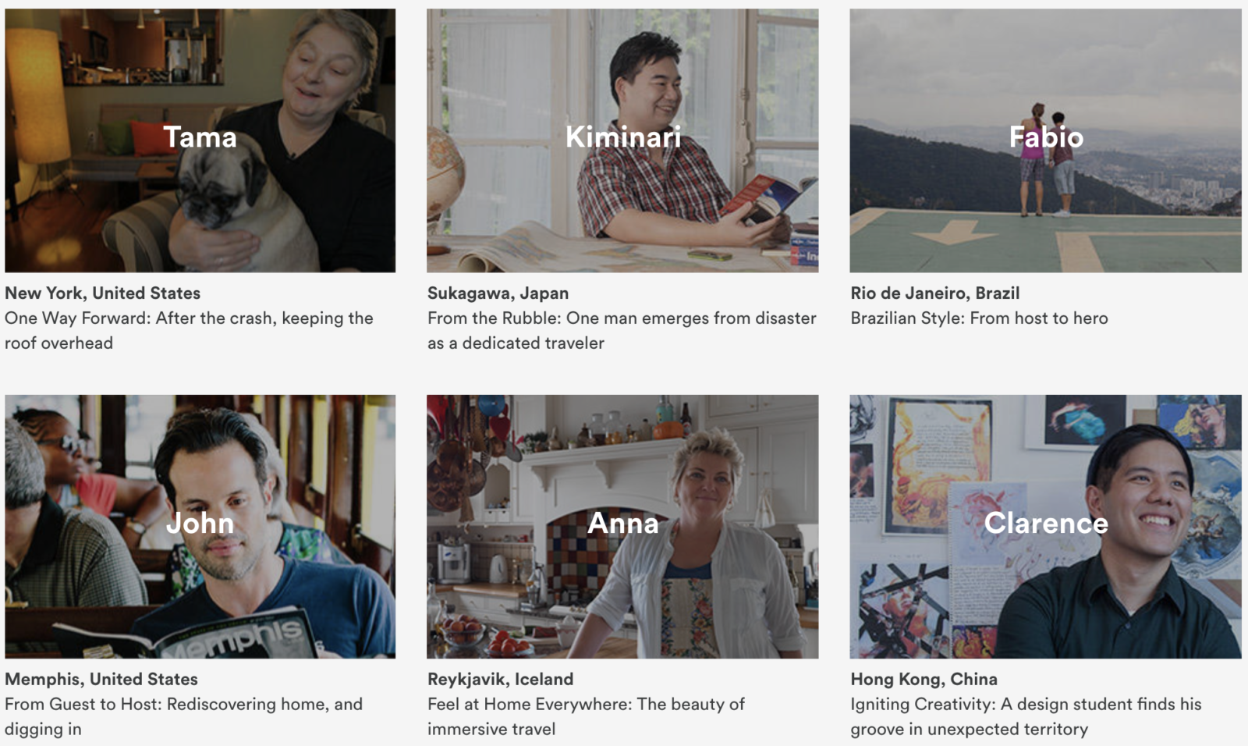Read 'Brazilian Style: From host to hero'
The width and height of the screenshot is (1248, 746).
pos(979,318)
